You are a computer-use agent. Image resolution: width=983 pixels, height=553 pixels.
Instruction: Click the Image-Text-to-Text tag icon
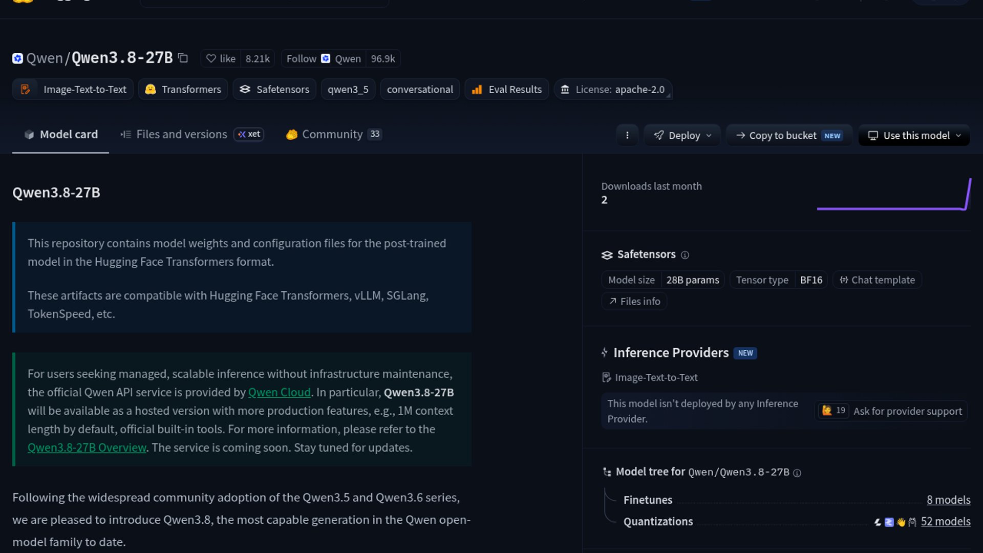coord(25,90)
